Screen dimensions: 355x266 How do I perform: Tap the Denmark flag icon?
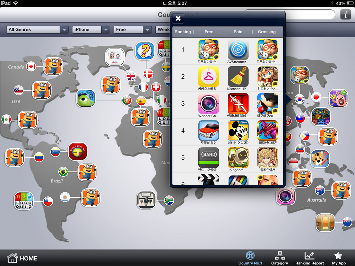click(x=148, y=74)
